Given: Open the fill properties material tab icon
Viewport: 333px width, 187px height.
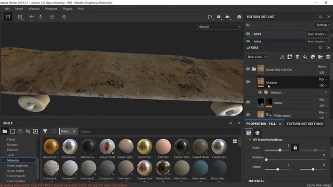Looking at the screenshot, I should coord(258,133).
